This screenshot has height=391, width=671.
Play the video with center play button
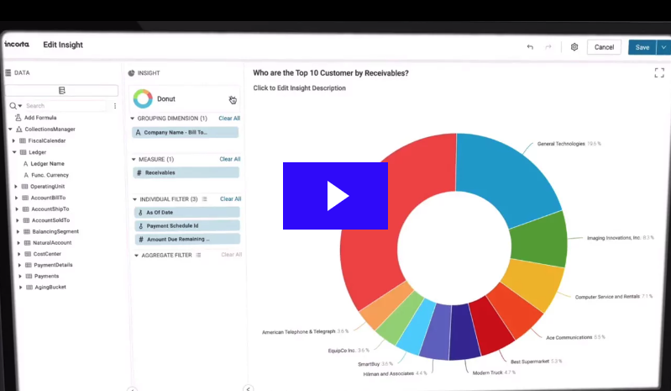(335, 196)
